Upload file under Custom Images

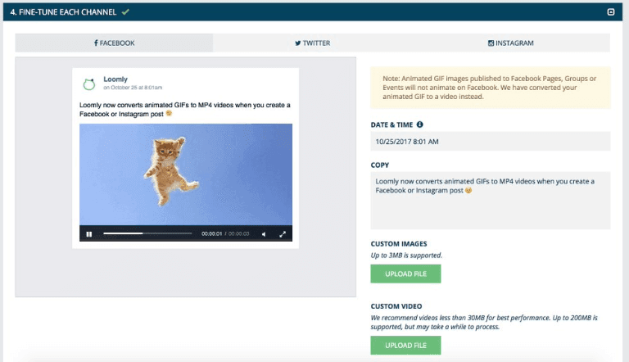(405, 274)
